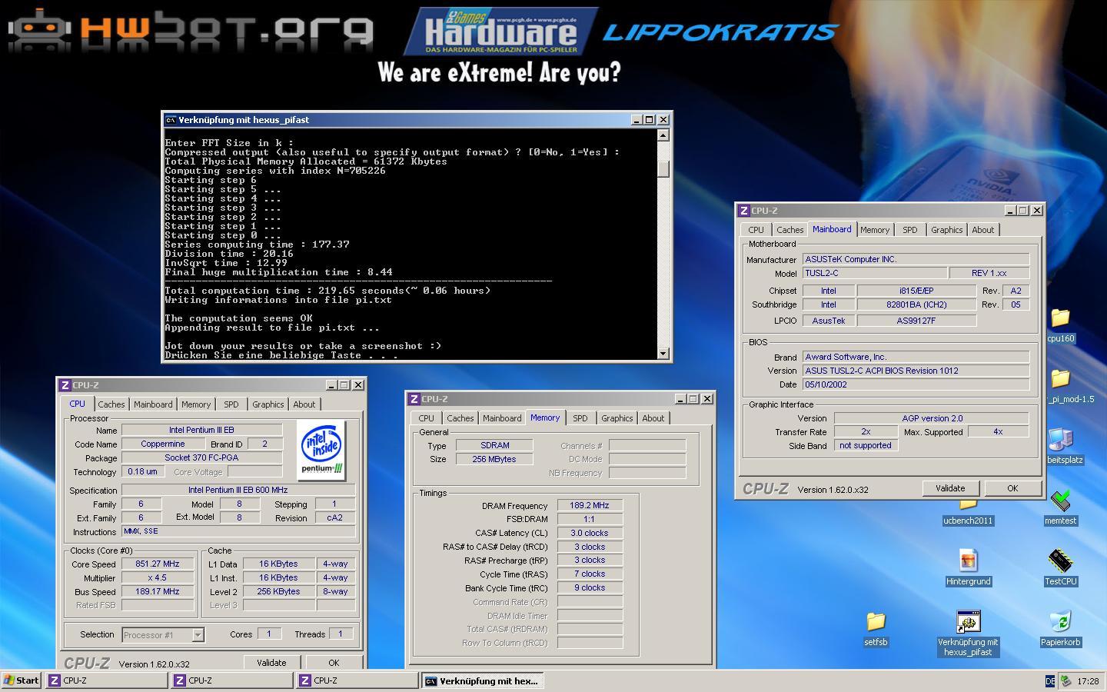Screen dimensions: 1107x692
Task: Click the console vertical scrollbar thumb
Action: click(x=663, y=169)
